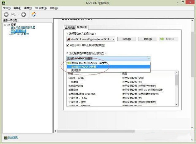
Task: Collapse the 3D 设置 tree node
Action: pyautogui.click(x=5, y=25)
